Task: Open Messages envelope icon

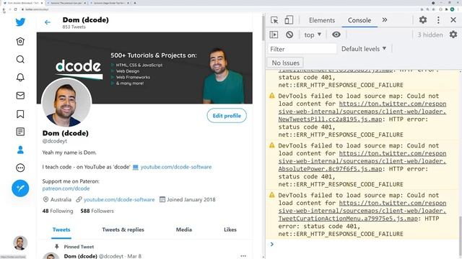Action: coord(20,96)
